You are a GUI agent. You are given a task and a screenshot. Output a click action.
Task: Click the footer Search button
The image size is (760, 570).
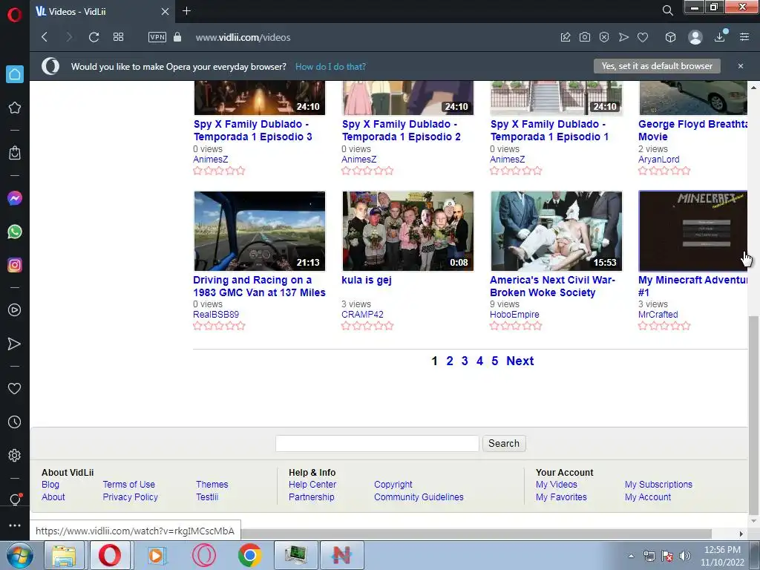504,444
